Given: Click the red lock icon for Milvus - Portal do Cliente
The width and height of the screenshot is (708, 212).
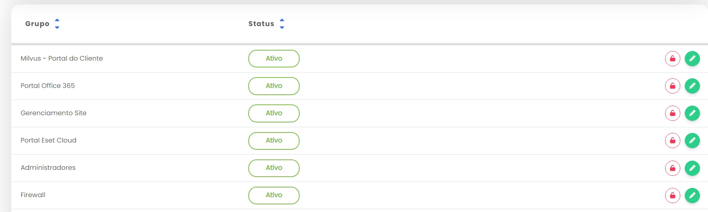Looking at the screenshot, I should coord(672,59).
